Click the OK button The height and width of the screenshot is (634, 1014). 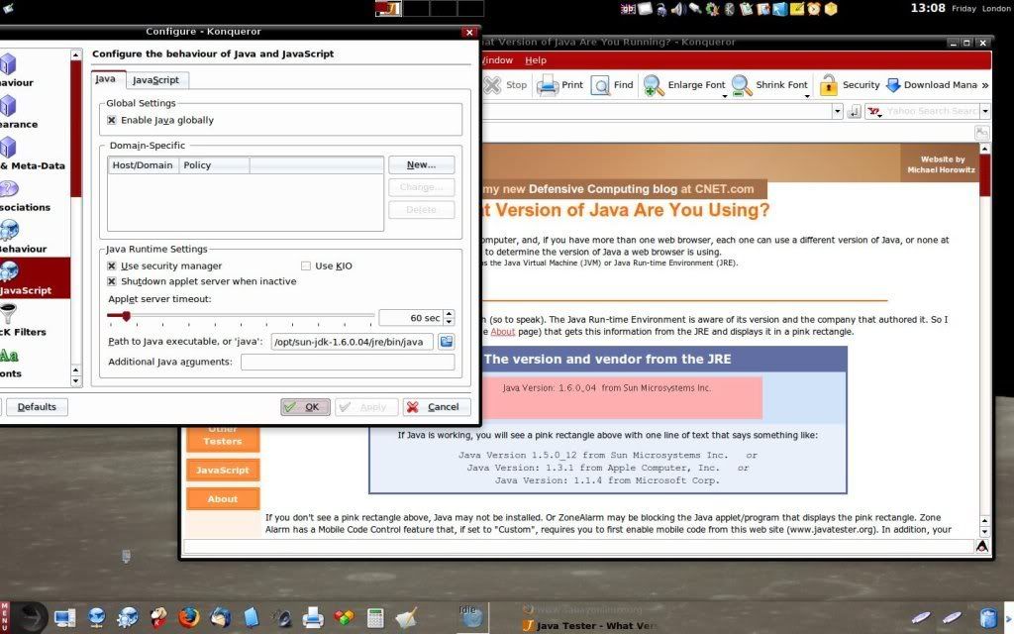[x=305, y=407]
